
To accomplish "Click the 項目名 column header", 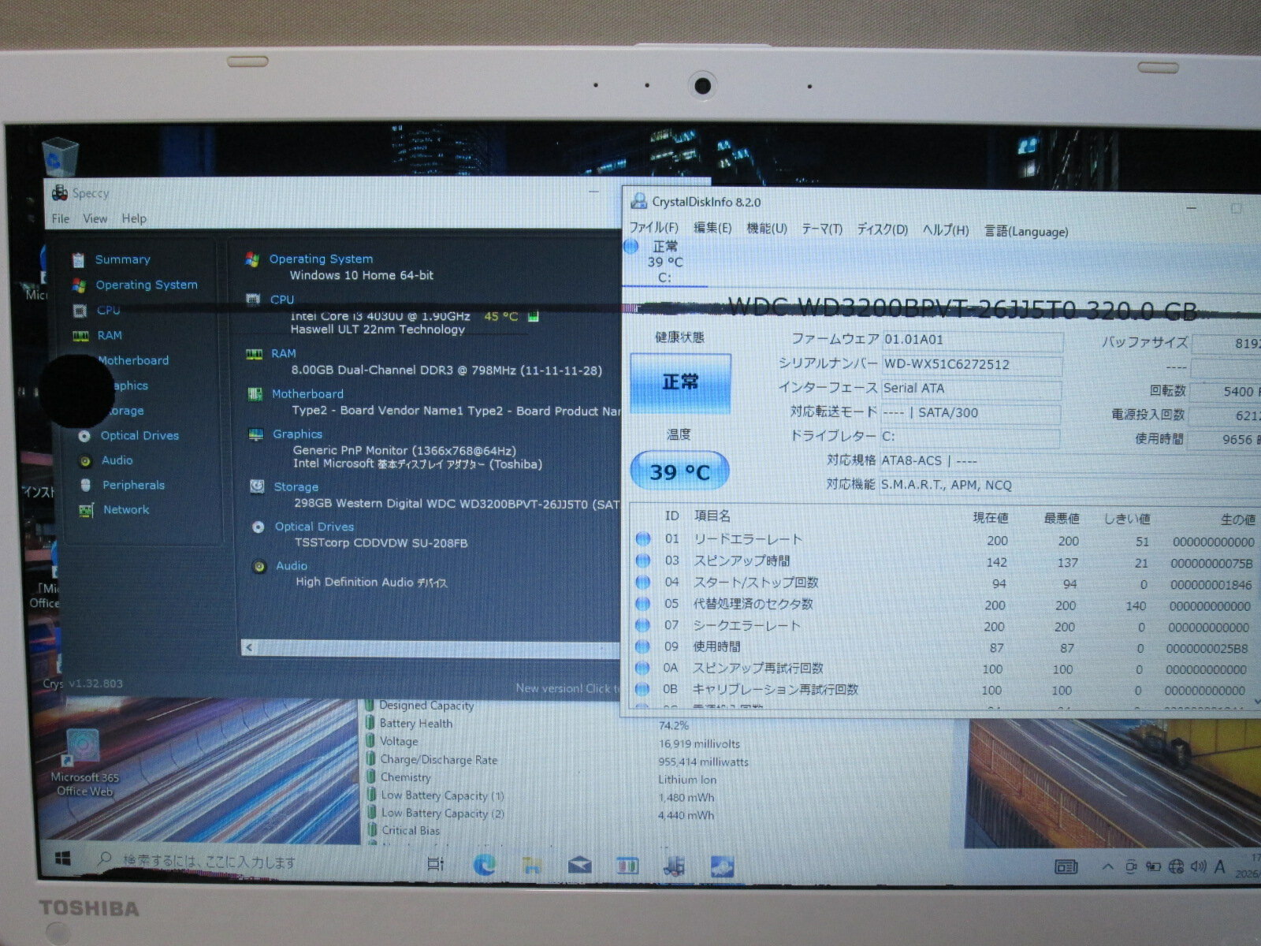I will pos(712,516).
